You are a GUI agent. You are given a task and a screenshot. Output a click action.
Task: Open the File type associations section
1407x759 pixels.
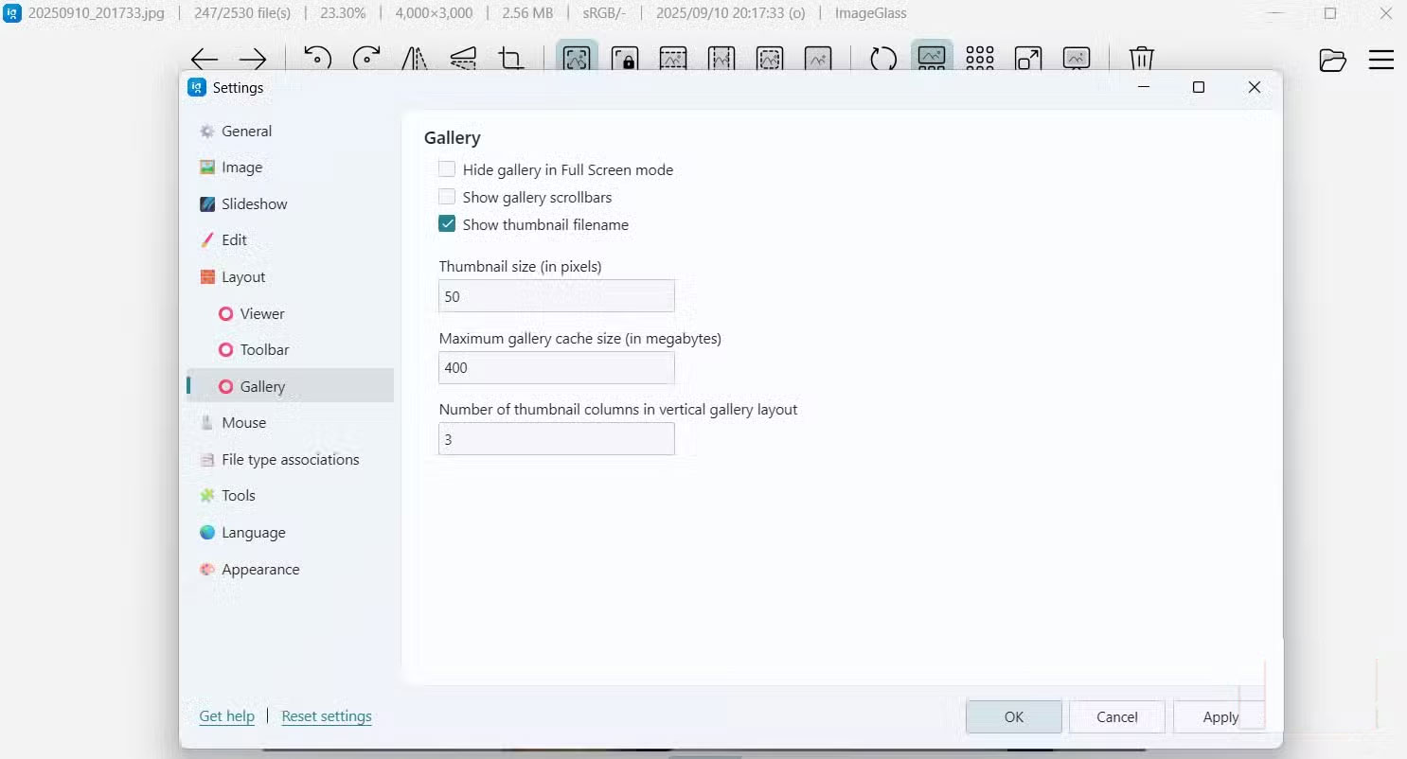[290, 459]
